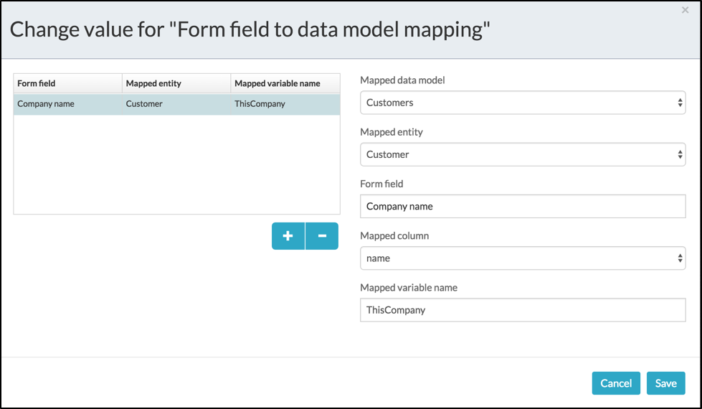The height and width of the screenshot is (409, 702).
Task: Click the Form field column header
Action: tap(37, 83)
